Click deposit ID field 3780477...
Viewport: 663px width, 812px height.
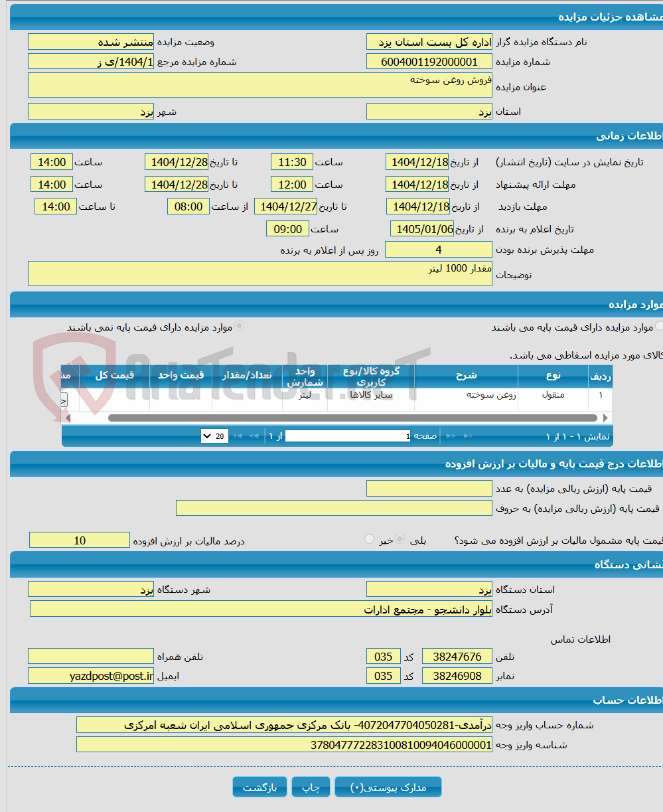pyautogui.click(x=284, y=745)
